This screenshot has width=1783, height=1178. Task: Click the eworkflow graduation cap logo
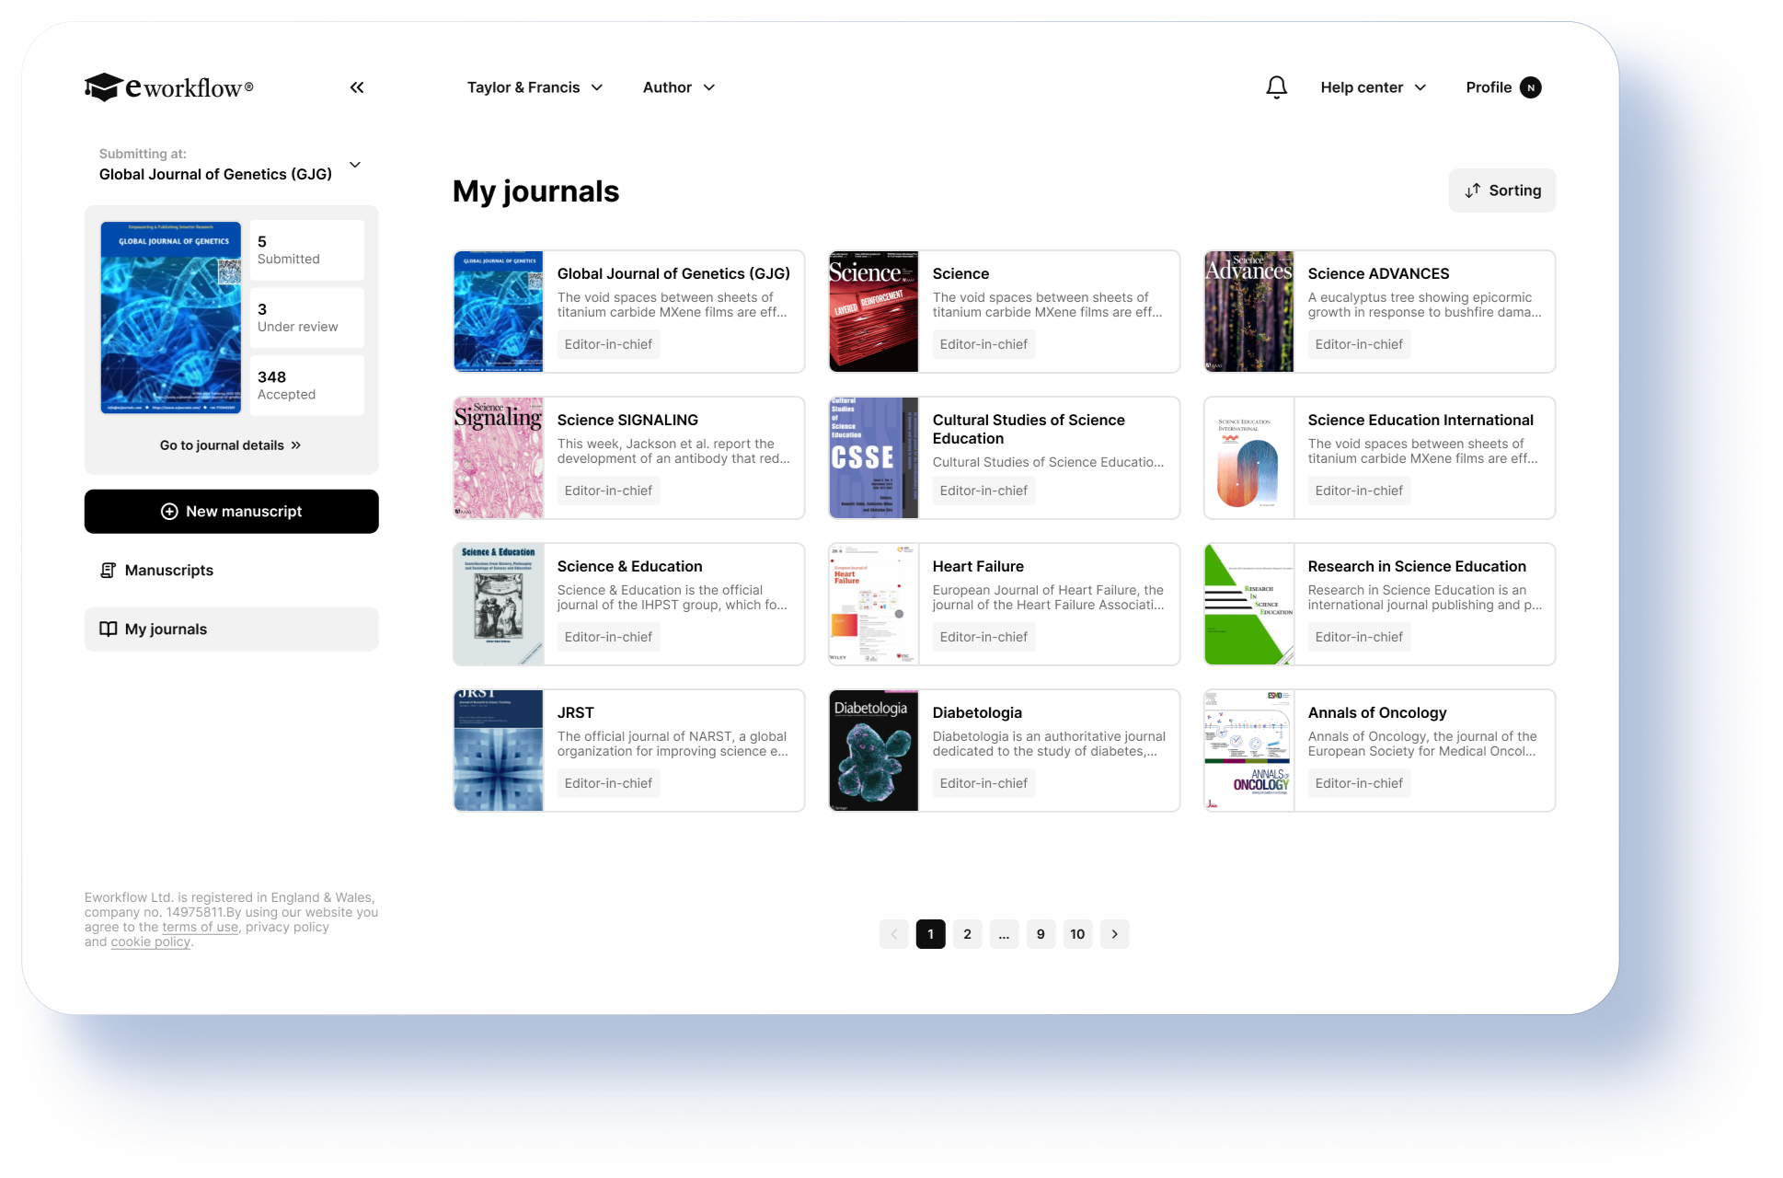tap(104, 87)
